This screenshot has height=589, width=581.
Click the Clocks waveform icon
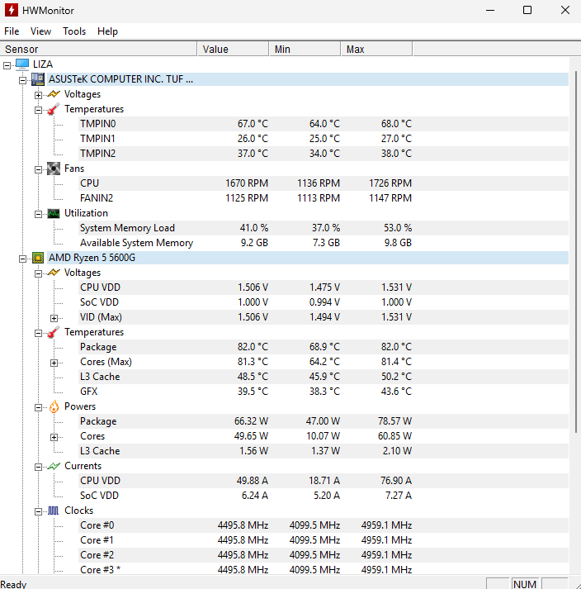pos(54,511)
